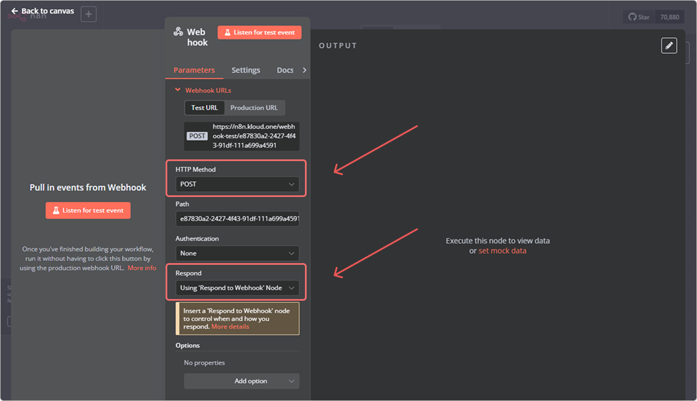Select the Test URL toggle option
Image resolution: width=697 pixels, height=401 pixels.
204,108
